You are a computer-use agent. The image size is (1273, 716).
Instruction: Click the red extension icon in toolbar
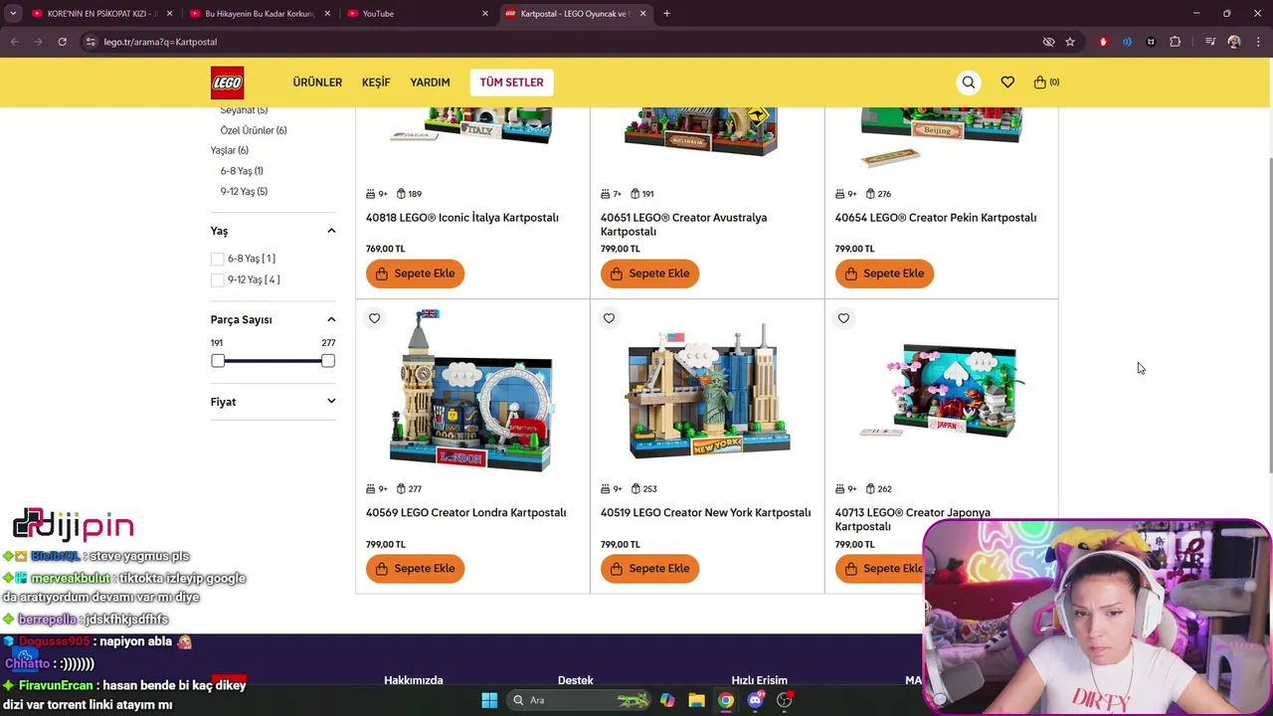pos(1103,42)
